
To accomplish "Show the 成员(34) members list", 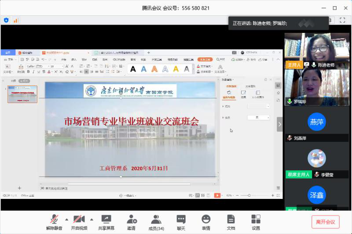I will [x=156, y=222].
